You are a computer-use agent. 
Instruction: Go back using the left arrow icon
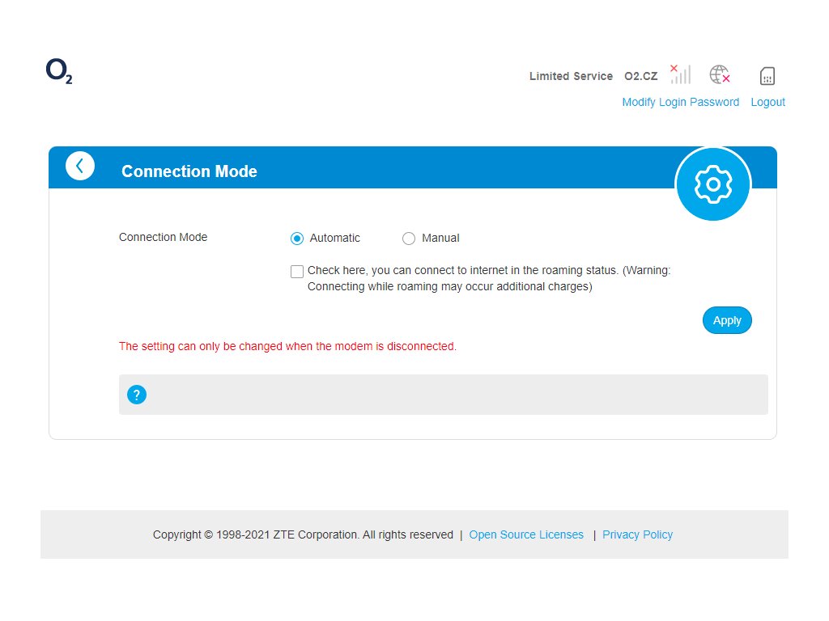(80, 166)
